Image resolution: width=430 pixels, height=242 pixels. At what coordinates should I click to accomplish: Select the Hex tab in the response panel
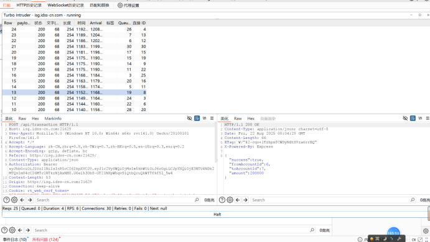251,119
